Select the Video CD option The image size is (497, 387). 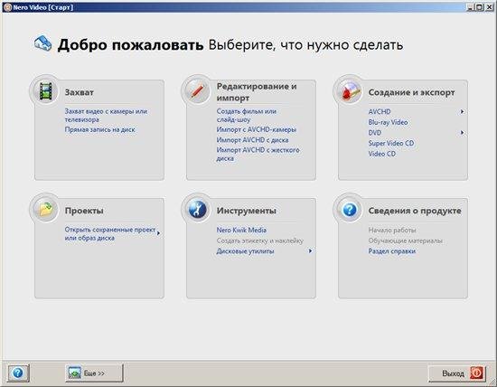click(x=382, y=154)
